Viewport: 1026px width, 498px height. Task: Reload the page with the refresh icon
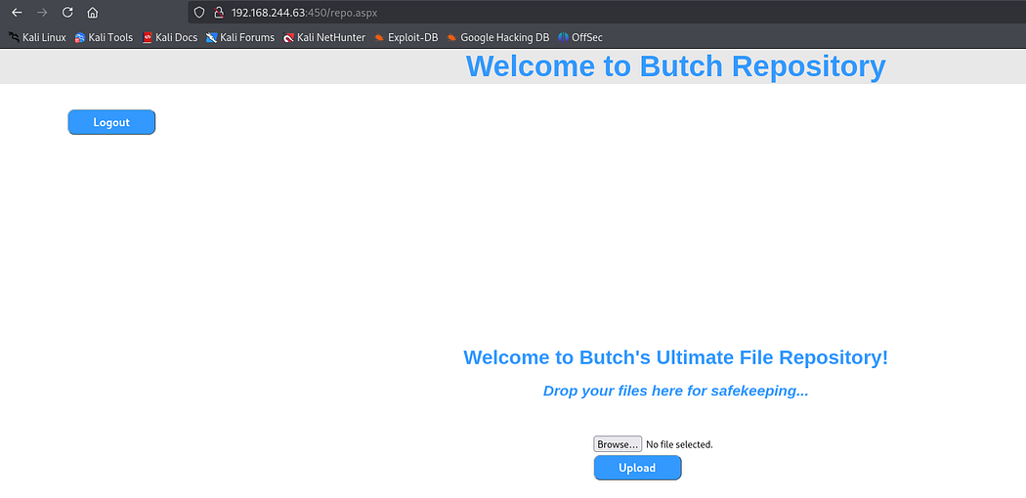(x=67, y=13)
